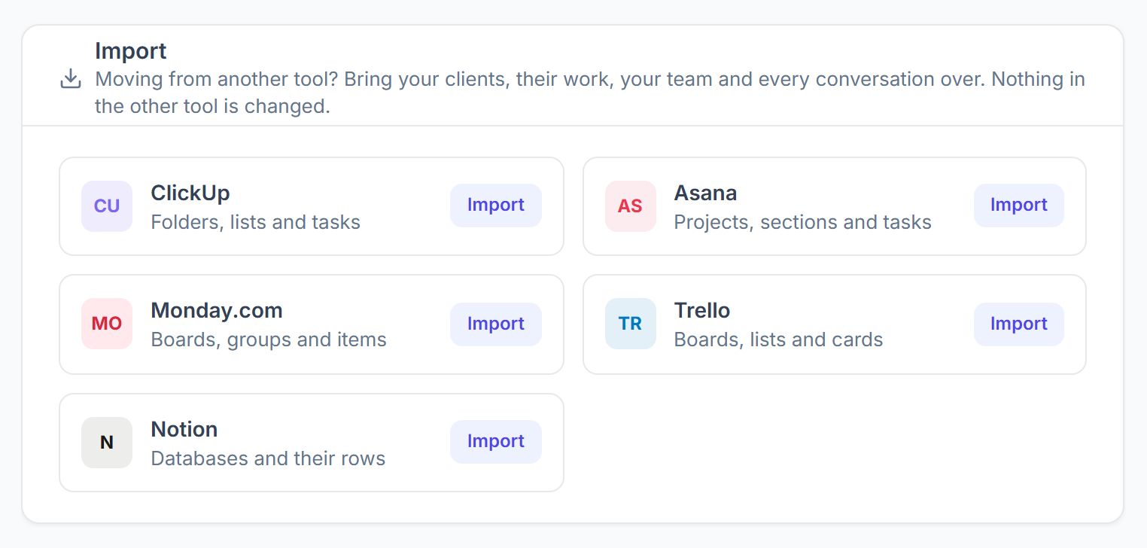This screenshot has height=548, width=1147.
Task: Click the Import download icon in header
Action: coord(70,79)
